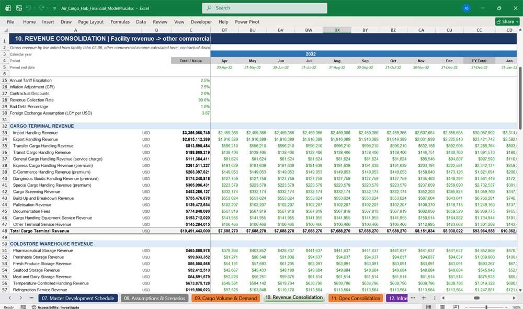Open the File menu
Image resolution: width=523 pixels, height=309 pixels.
point(10,21)
